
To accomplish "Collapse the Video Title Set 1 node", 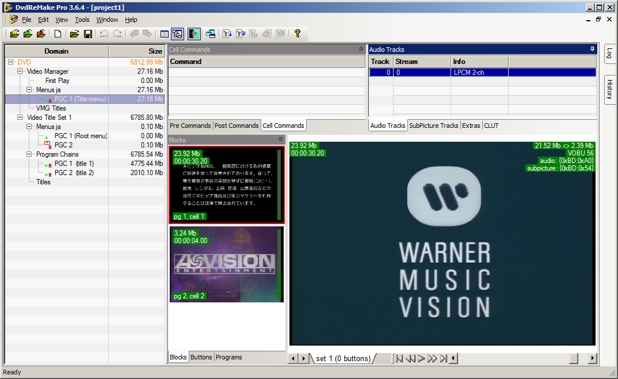I will click(x=20, y=117).
